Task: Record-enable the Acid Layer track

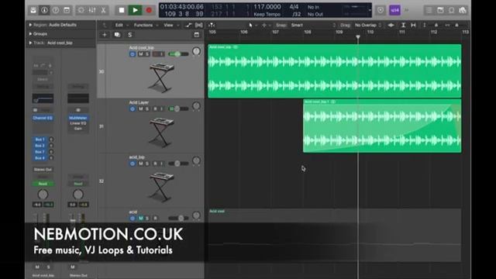Action: [x=155, y=108]
